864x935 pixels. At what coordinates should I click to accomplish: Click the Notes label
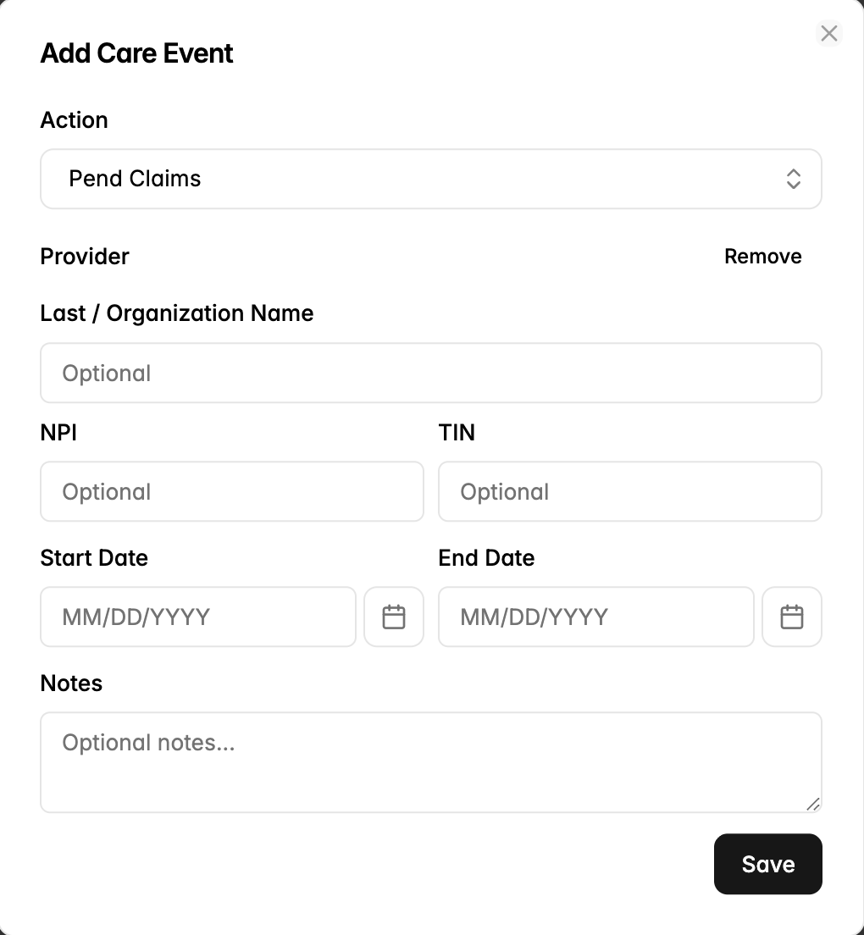[x=71, y=683]
